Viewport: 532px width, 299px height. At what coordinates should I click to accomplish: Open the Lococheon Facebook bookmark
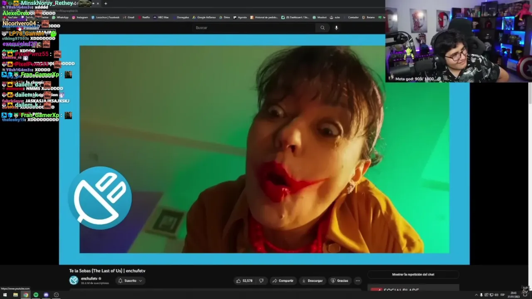click(x=105, y=17)
